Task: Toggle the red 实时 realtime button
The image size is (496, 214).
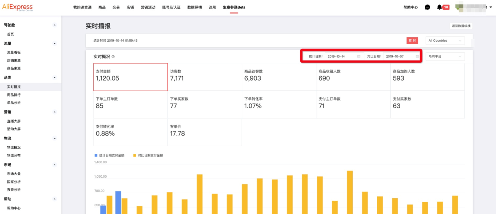Action: (412, 40)
